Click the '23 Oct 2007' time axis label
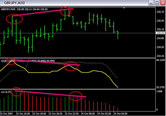Image resolution: width=166 pixels, height=116 pixels. 6,114
